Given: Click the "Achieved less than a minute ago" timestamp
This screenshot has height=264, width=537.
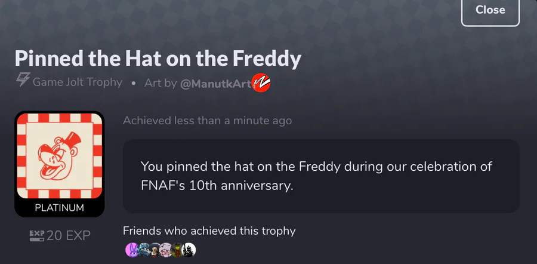Looking at the screenshot, I should [x=207, y=121].
